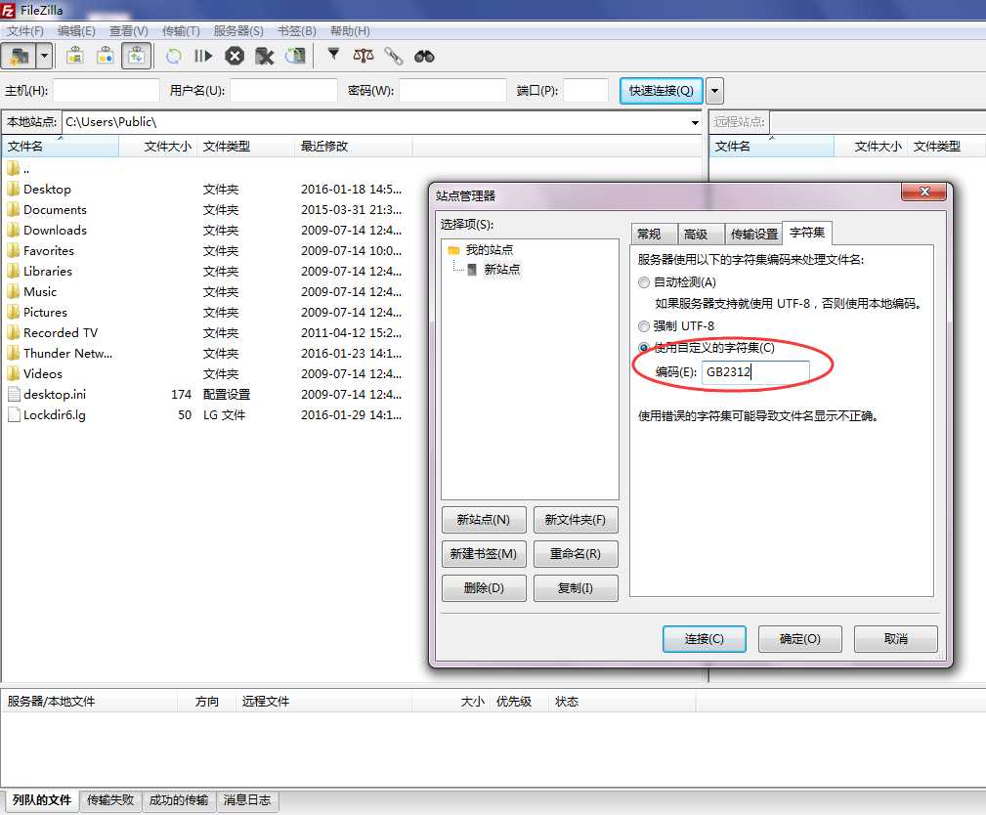This screenshot has height=815, width=986.
Task: Select the Lockdir6.lg file icon
Action: tap(14, 414)
